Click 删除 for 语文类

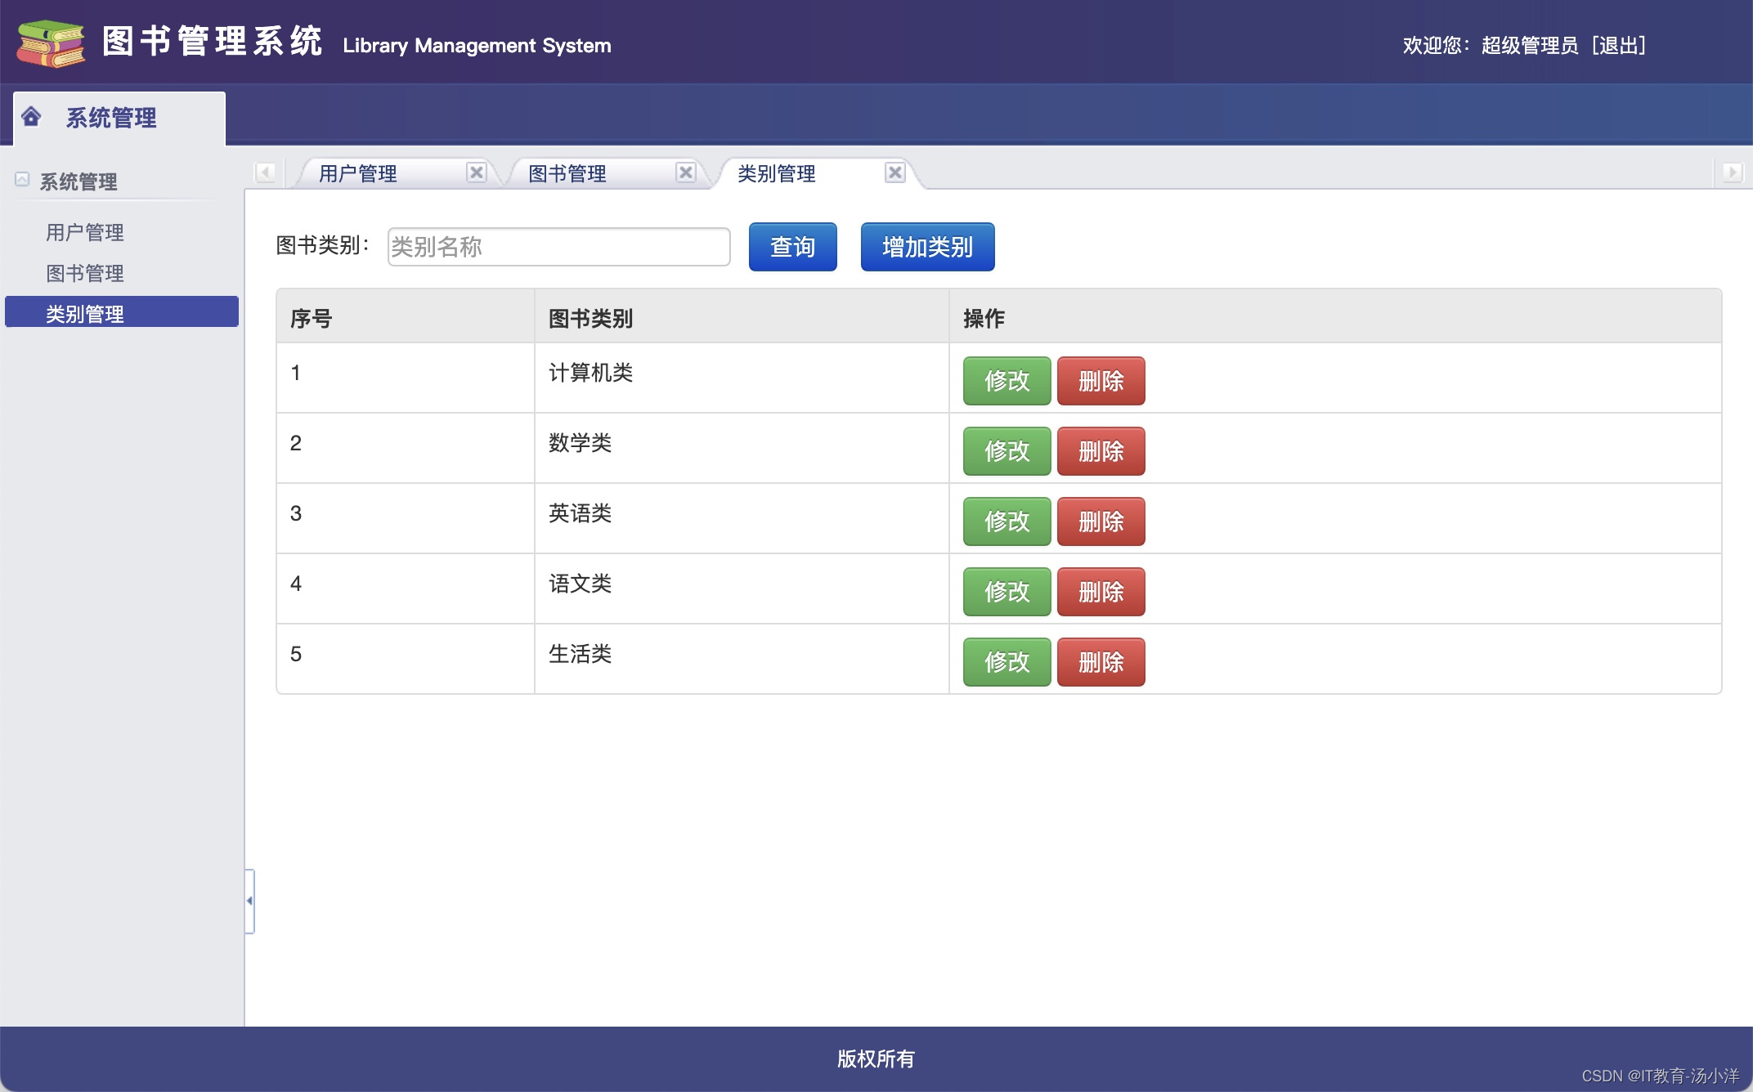1101,592
